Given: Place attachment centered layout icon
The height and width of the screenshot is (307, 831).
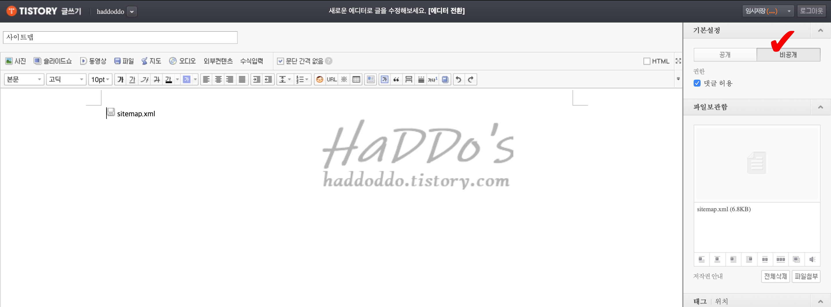Looking at the screenshot, I should [717, 259].
